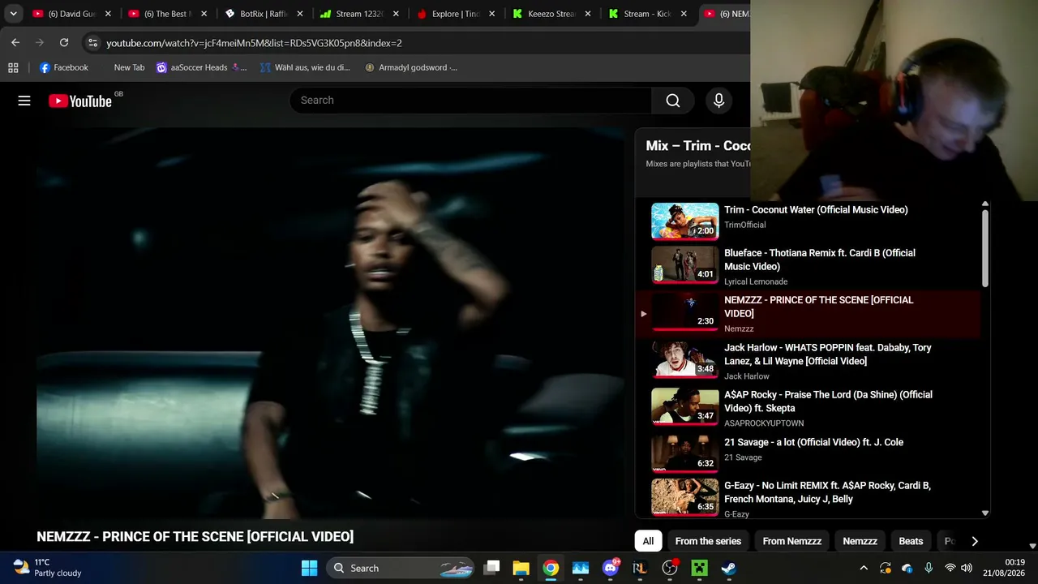Open Minecraft from the taskbar
This screenshot has height=584, width=1038.
click(x=699, y=568)
